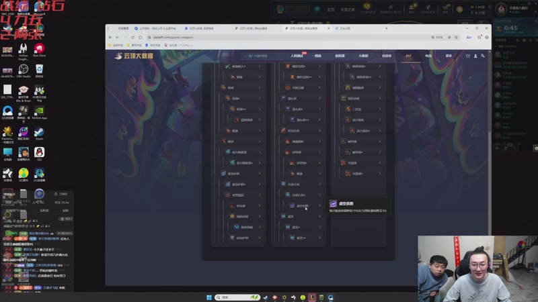Go back in the browser

pos(118,38)
